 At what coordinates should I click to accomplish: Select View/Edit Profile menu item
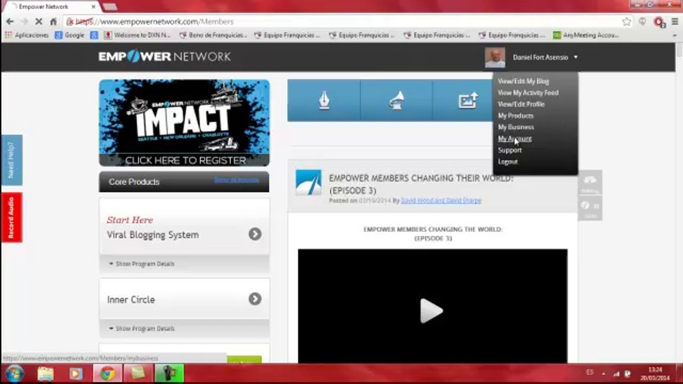[x=521, y=105]
